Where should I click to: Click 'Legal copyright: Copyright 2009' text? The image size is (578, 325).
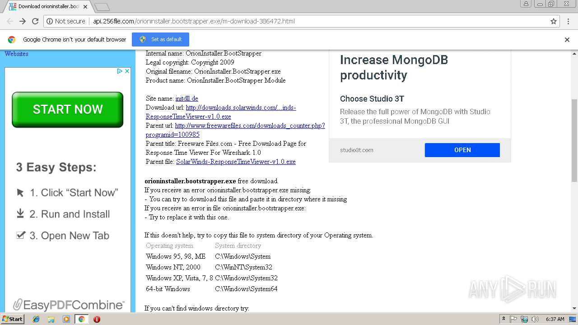[x=190, y=62]
